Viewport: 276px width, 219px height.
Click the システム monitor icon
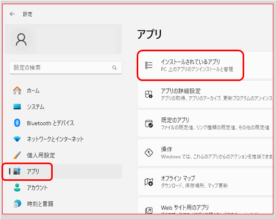(17, 107)
